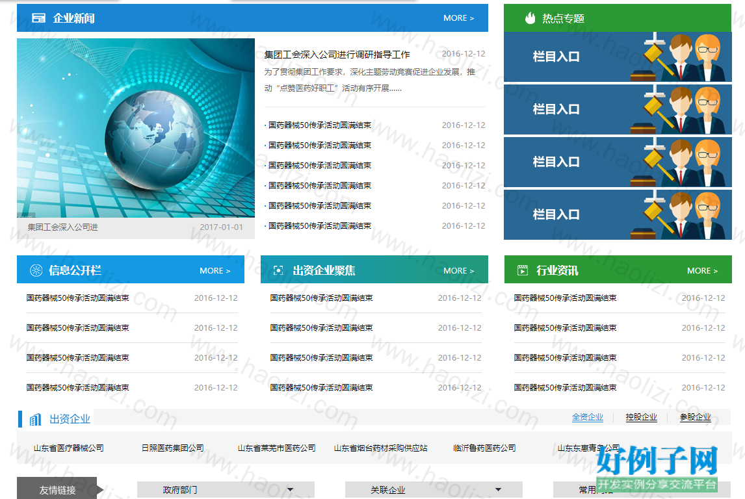The width and height of the screenshot is (745, 499).
Task: Click the 热点专题 flame icon
Action: 530,18
